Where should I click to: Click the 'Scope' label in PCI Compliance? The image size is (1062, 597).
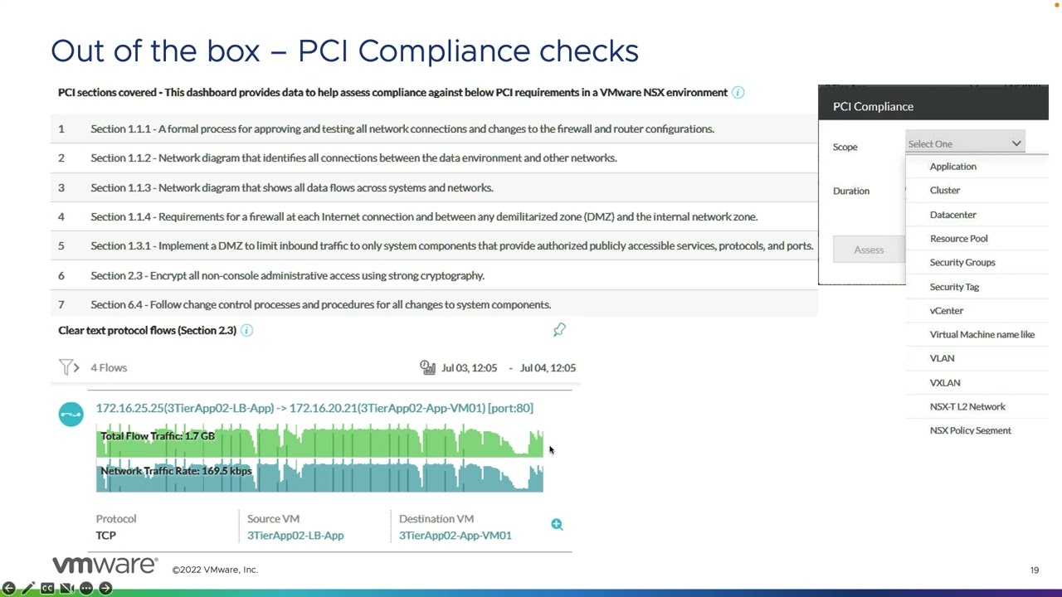click(845, 147)
